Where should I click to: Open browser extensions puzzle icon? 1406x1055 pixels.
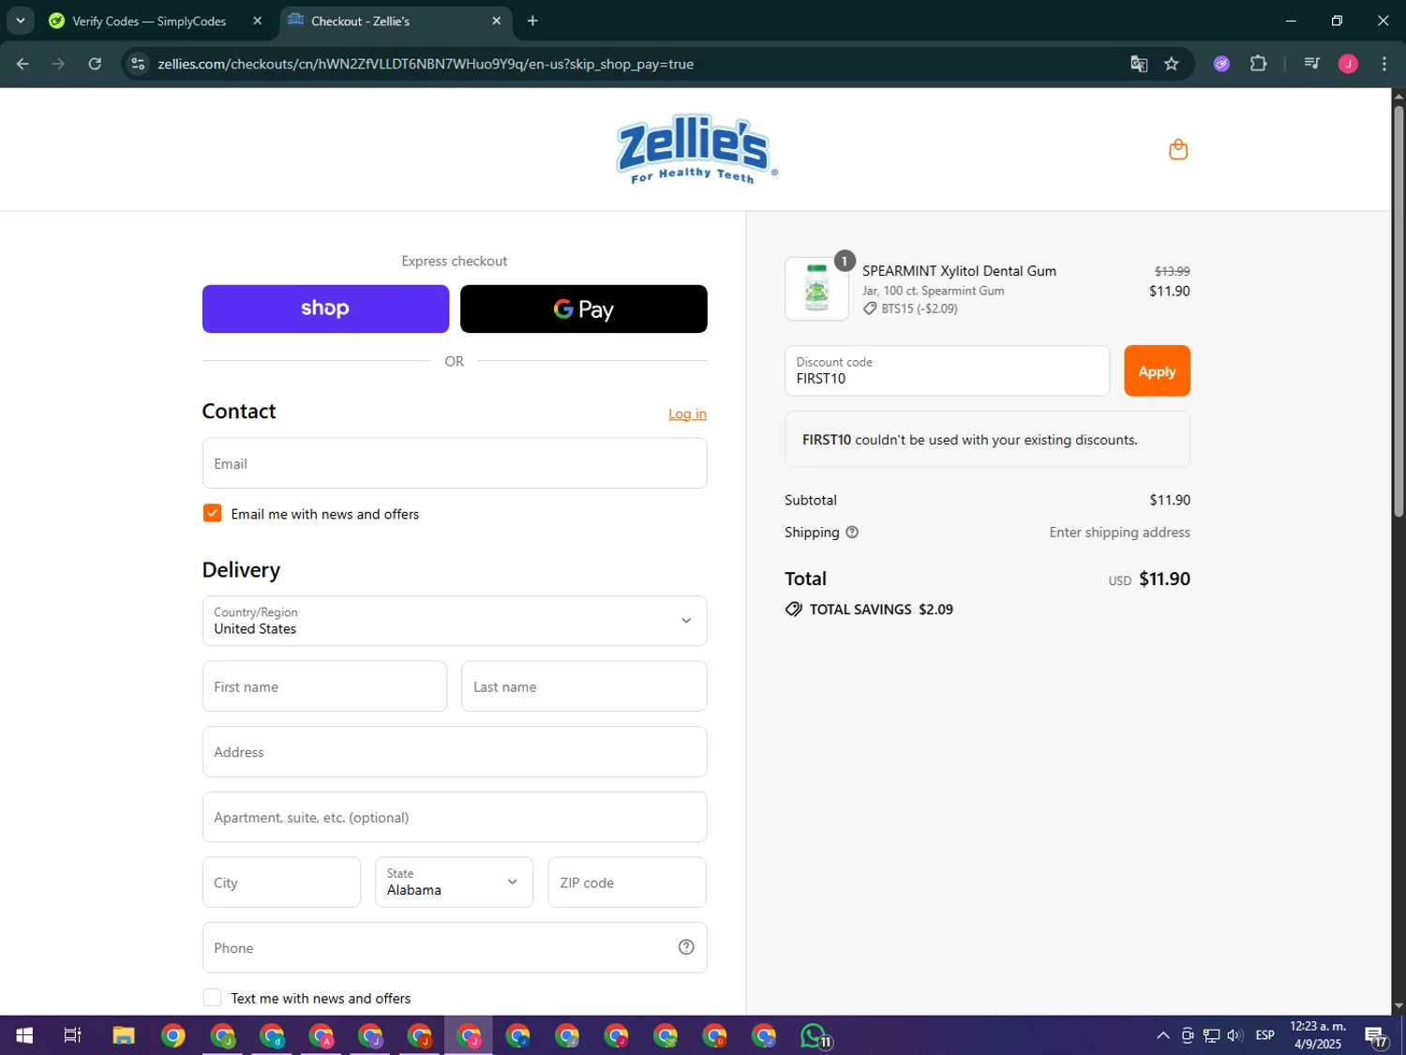pos(1258,64)
